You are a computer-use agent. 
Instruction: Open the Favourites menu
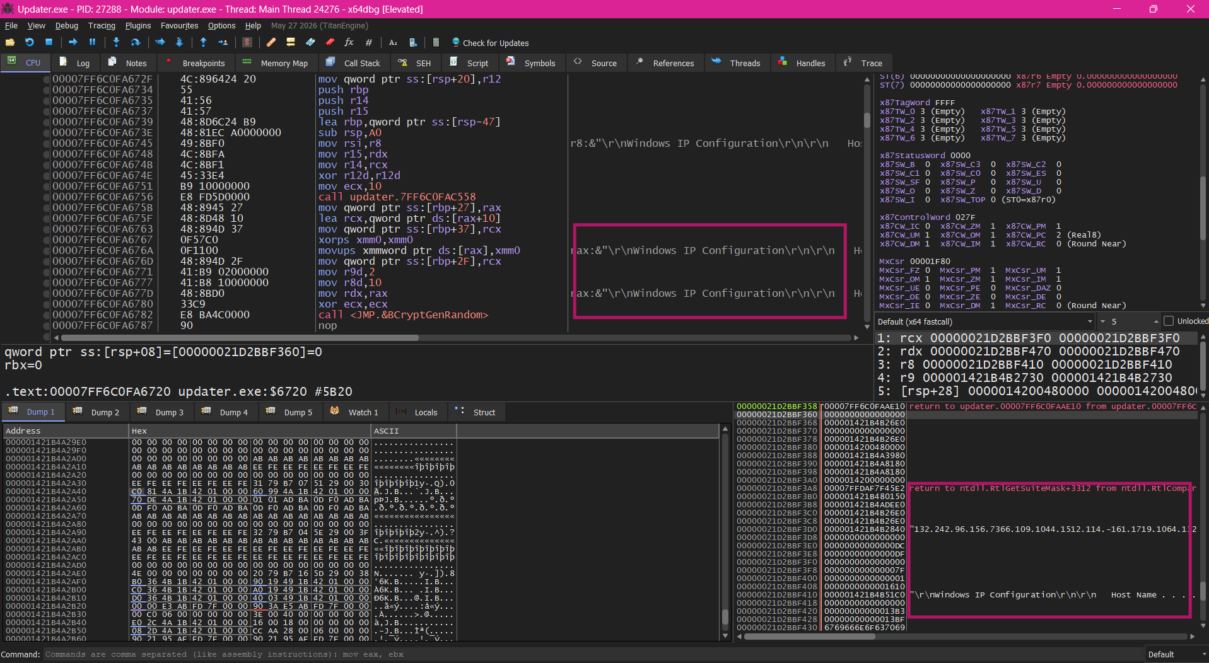(x=179, y=26)
